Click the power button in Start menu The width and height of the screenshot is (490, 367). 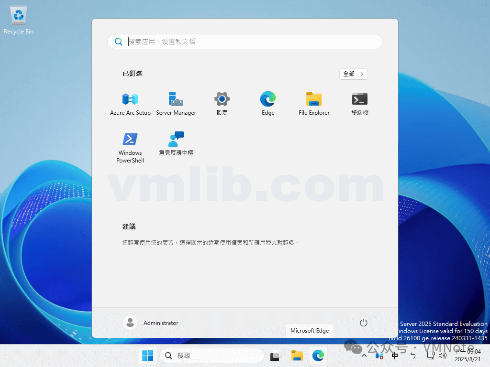pos(363,323)
